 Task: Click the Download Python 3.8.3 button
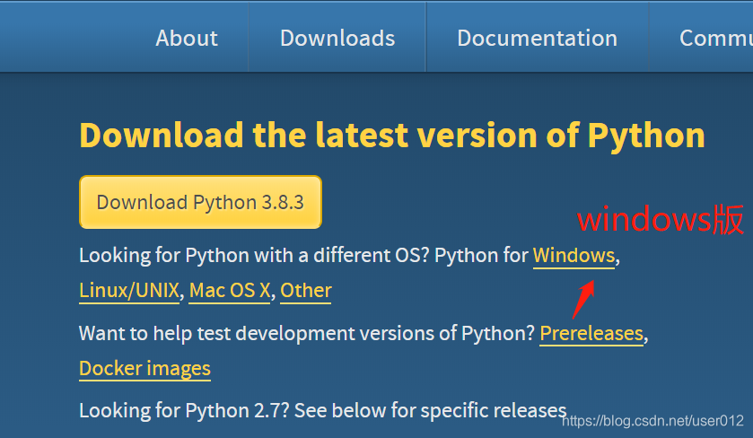(x=200, y=202)
